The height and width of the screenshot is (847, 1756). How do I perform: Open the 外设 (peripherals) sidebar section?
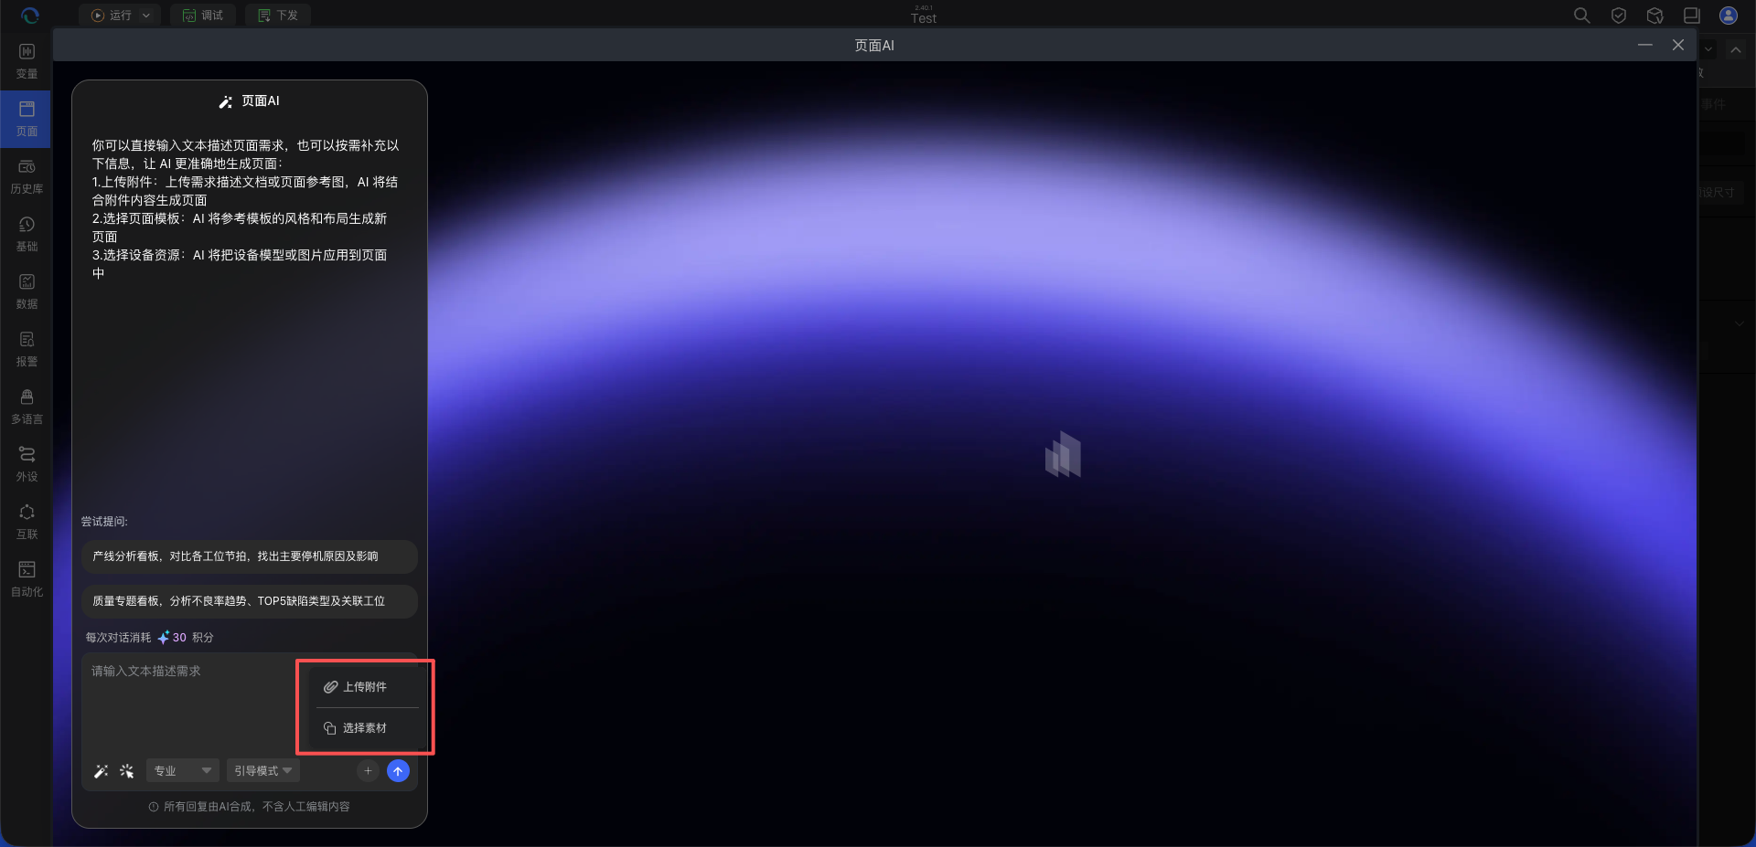coord(27,464)
